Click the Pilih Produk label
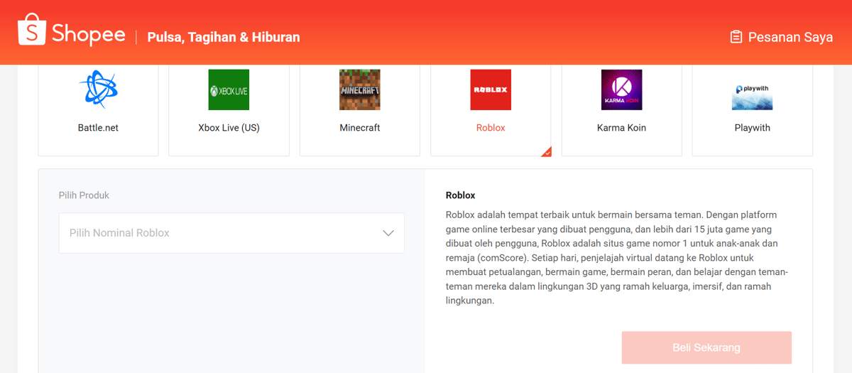The image size is (852, 373). coord(84,195)
